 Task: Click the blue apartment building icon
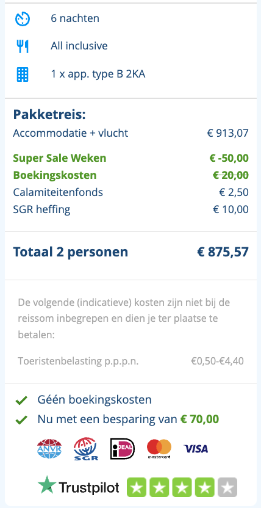point(23,74)
